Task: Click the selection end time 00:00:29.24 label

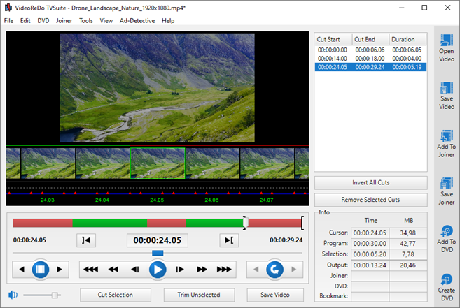Action: [286, 240]
